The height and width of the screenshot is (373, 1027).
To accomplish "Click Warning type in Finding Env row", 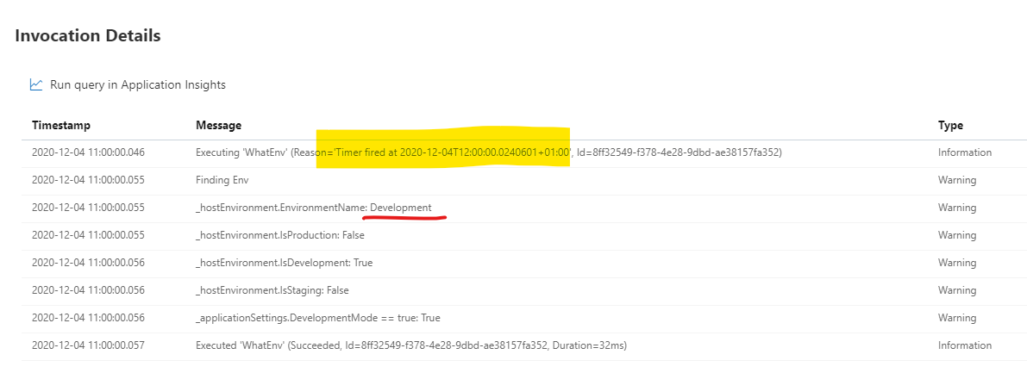I will pos(957,180).
